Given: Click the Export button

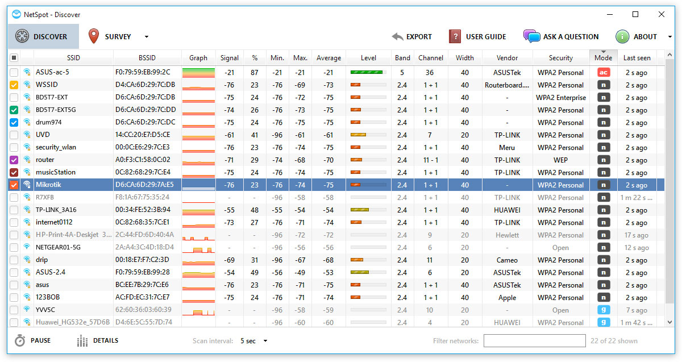Looking at the screenshot, I should click(412, 37).
